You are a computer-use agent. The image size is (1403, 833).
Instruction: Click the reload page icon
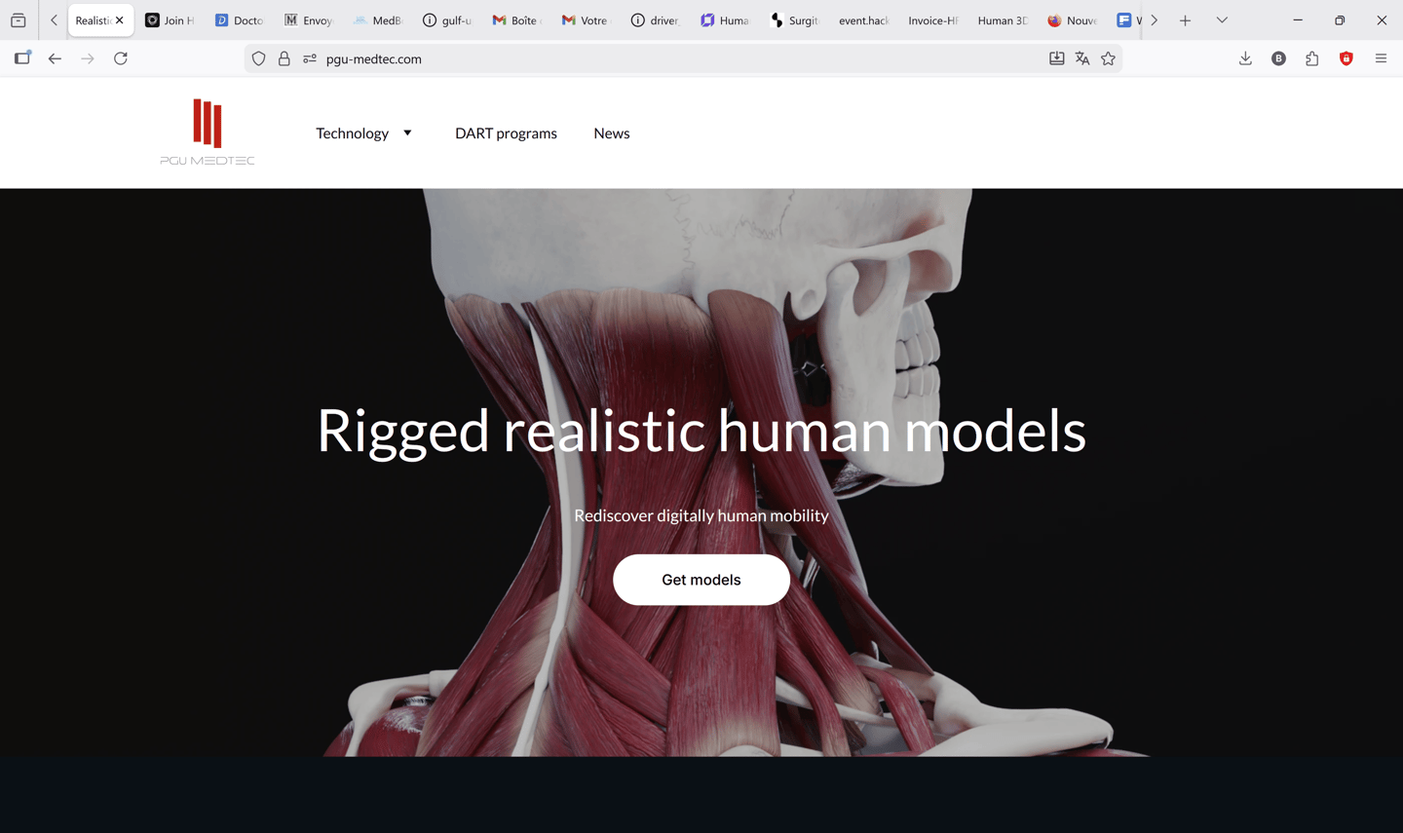tap(121, 58)
